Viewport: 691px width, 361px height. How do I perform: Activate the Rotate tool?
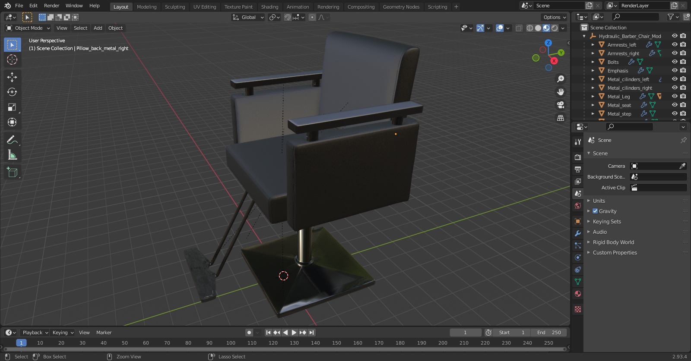(12, 92)
